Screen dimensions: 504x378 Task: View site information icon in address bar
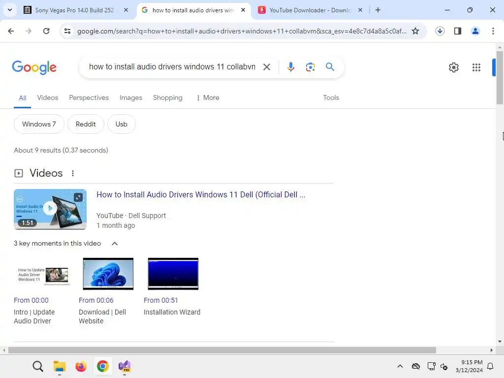(x=67, y=31)
